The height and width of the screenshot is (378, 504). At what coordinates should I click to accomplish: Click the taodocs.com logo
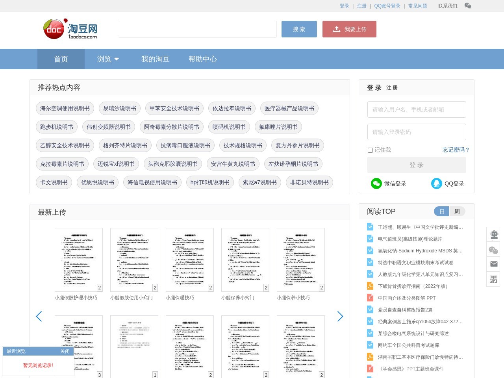tap(70, 29)
